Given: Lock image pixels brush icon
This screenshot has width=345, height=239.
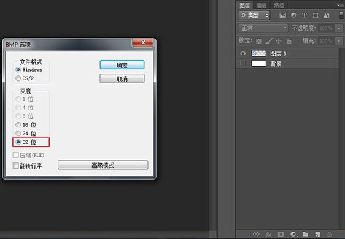Looking at the screenshot, I should click(x=269, y=41).
